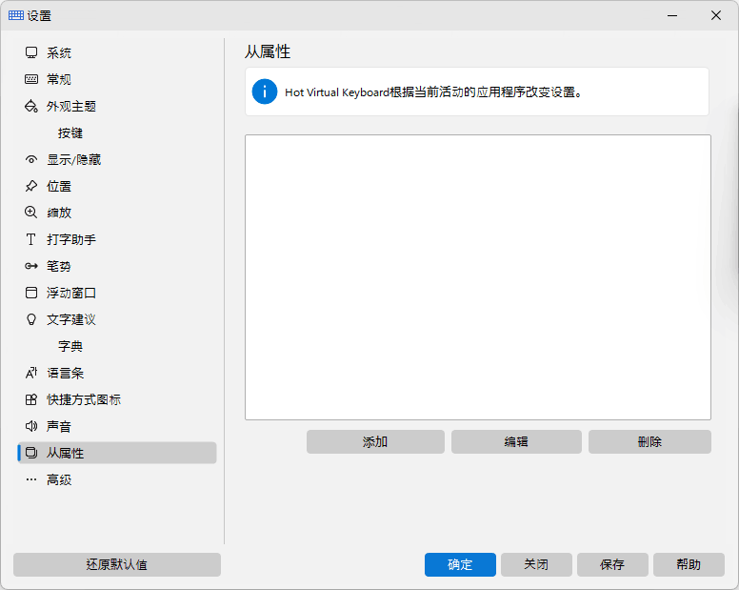Click the 笔势 gesture icon
The image size is (739, 590).
[31, 266]
